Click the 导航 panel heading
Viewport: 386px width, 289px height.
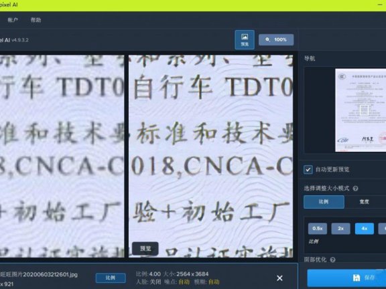point(309,58)
